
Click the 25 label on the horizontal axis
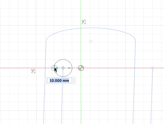pyautogui.click(x=33, y=71)
